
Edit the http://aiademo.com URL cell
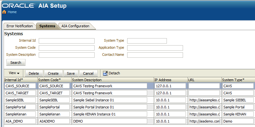click(204, 121)
